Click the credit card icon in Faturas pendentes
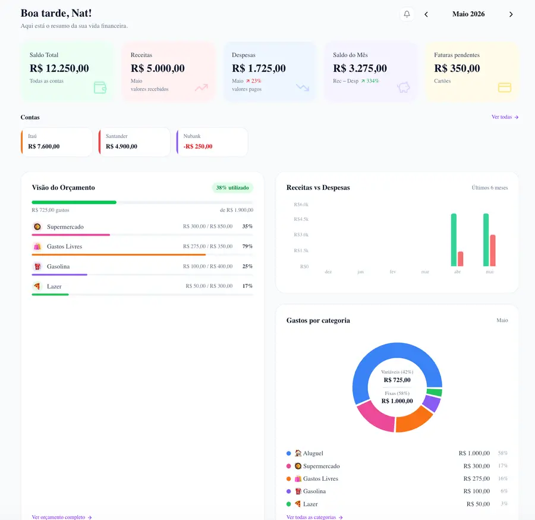The width and height of the screenshot is (535, 520). [x=505, y=87]
